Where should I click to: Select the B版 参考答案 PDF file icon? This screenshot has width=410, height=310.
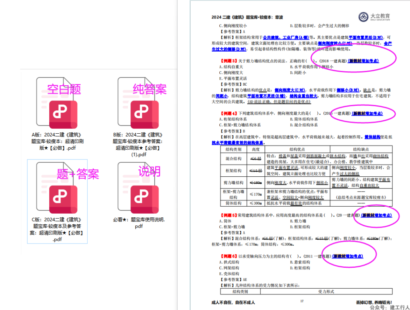point(138,103)
